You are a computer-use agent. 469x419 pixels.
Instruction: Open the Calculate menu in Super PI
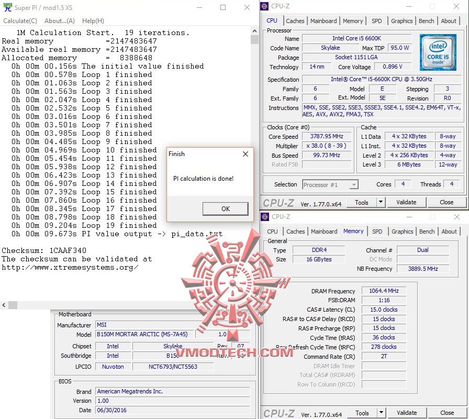coord(20,20)
